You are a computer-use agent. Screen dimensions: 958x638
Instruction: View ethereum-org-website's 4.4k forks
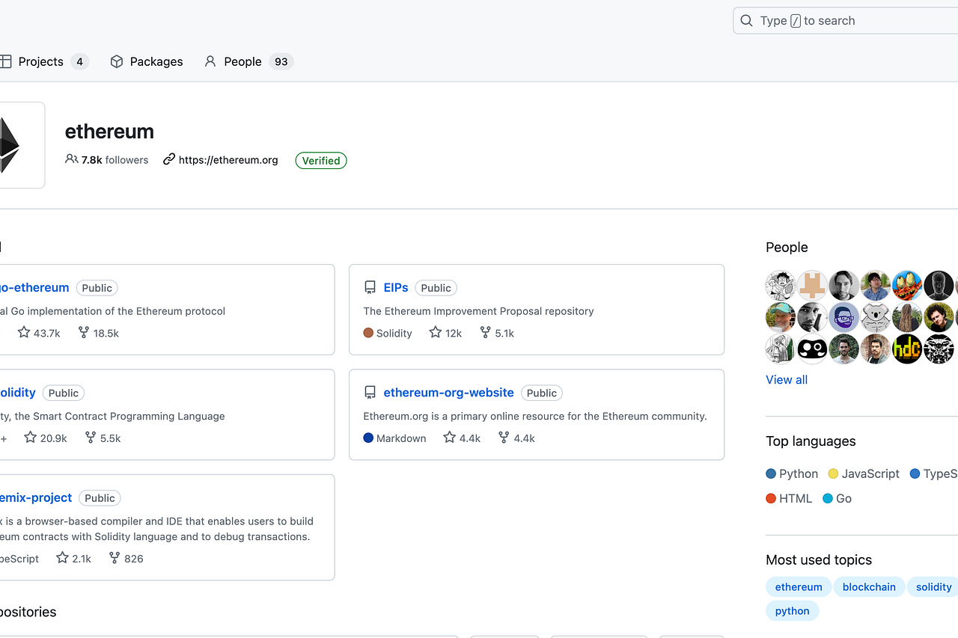point(516,438)
